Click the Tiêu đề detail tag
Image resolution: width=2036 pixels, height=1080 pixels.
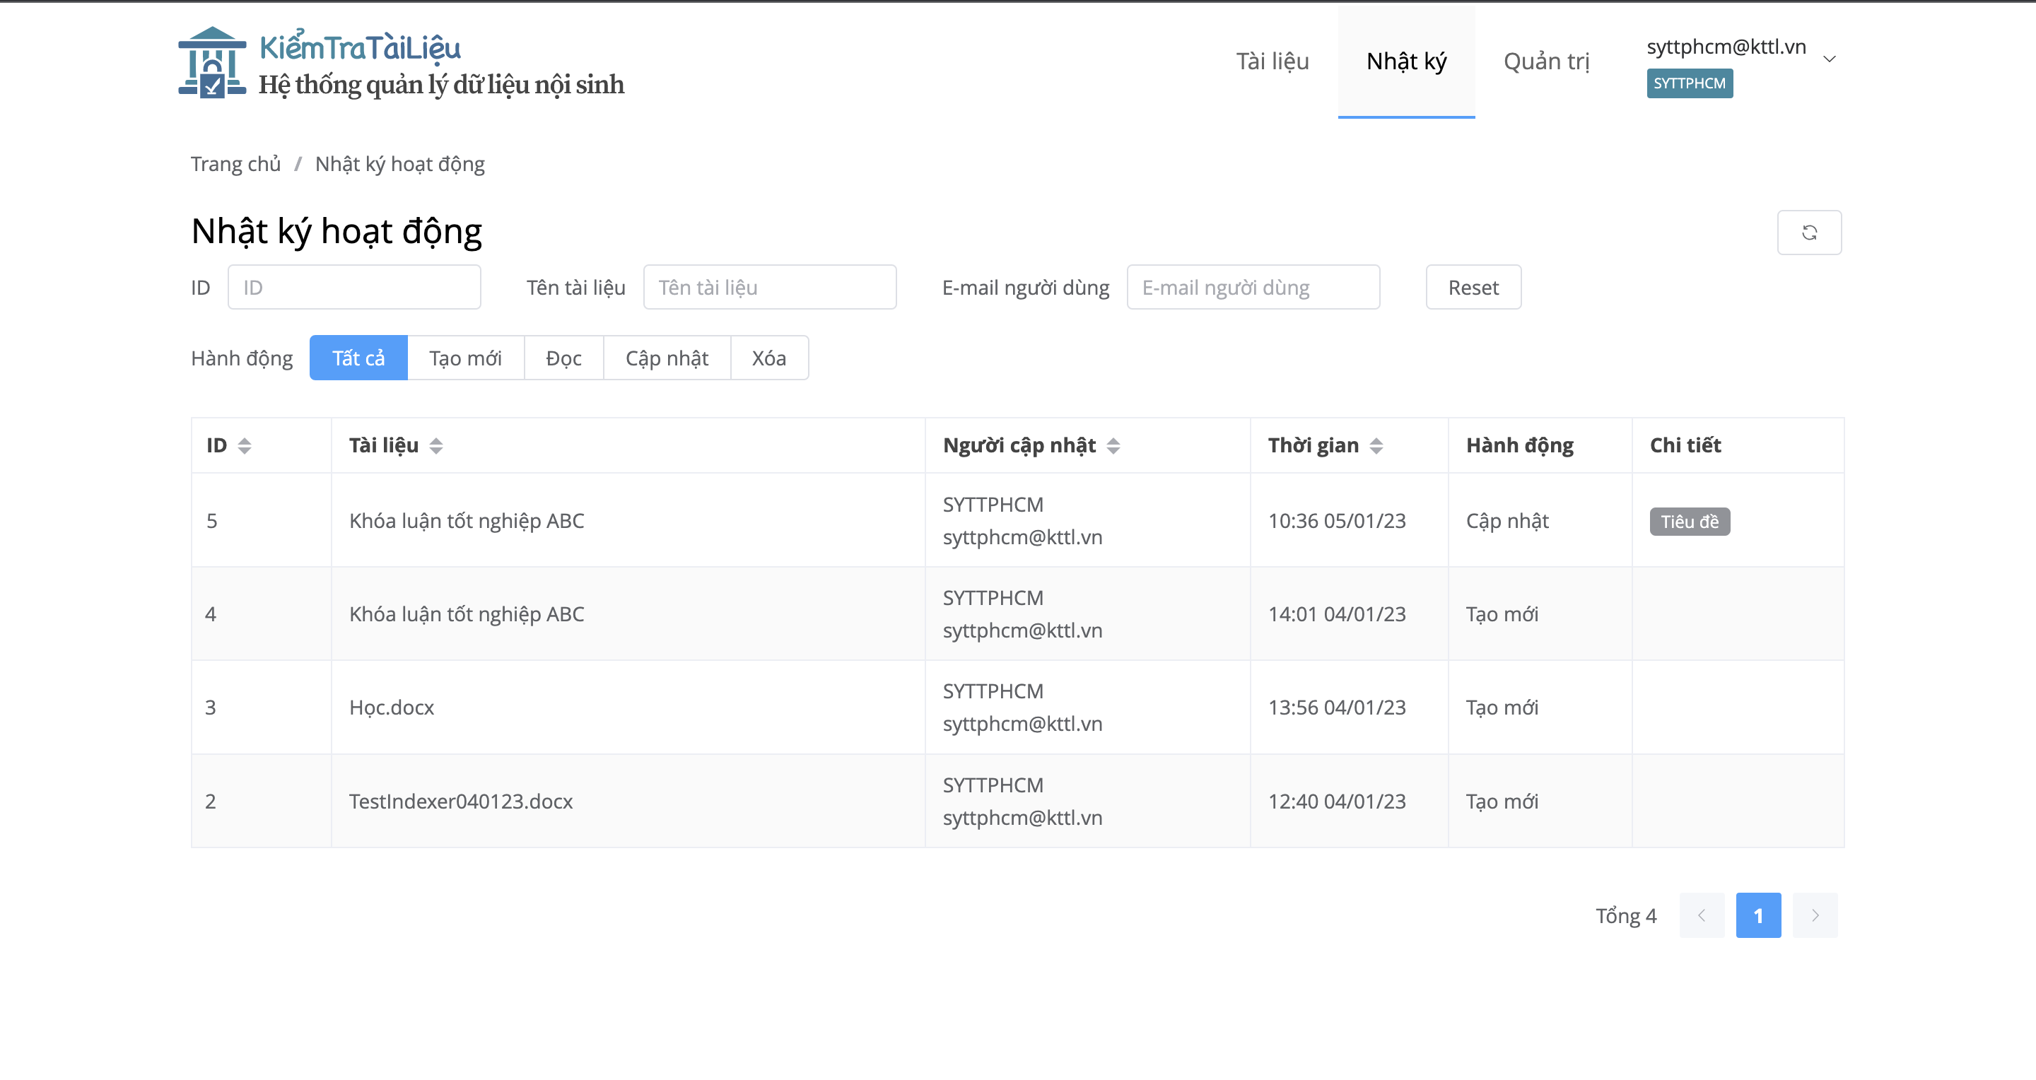tap(1690, 522)
